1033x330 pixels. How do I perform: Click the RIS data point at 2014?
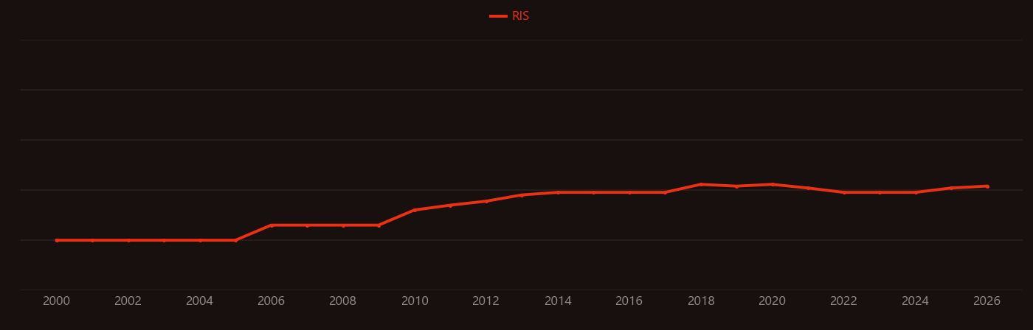[x=558, y=192]
